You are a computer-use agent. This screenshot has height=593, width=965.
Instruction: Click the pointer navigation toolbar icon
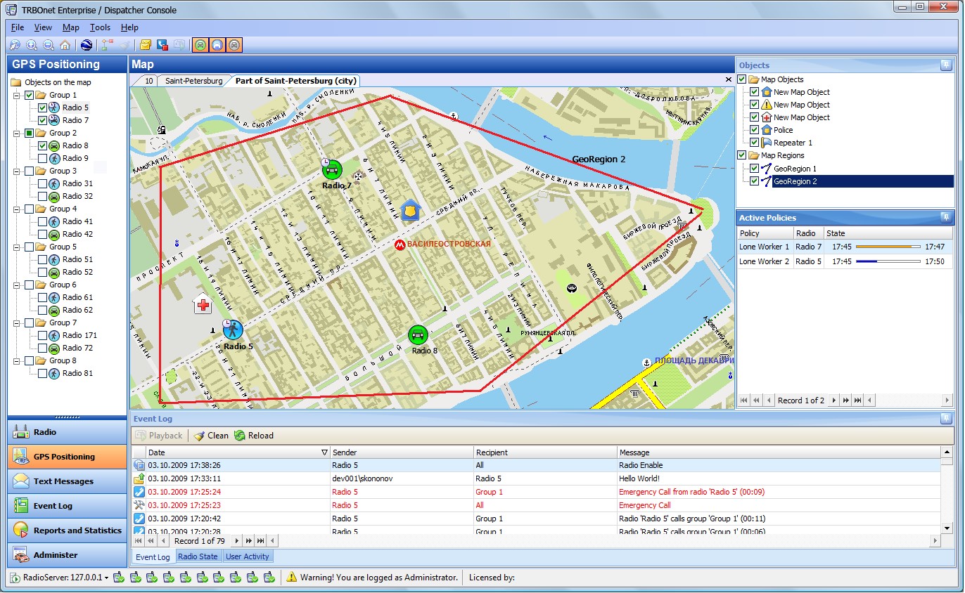point(15,45)
